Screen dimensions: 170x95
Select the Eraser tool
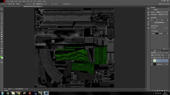pos(2,32)
